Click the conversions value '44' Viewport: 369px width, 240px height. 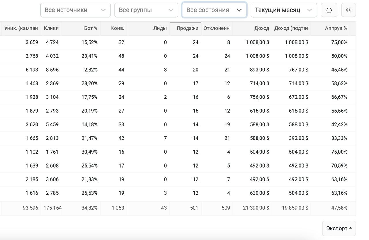pos(121,70)
